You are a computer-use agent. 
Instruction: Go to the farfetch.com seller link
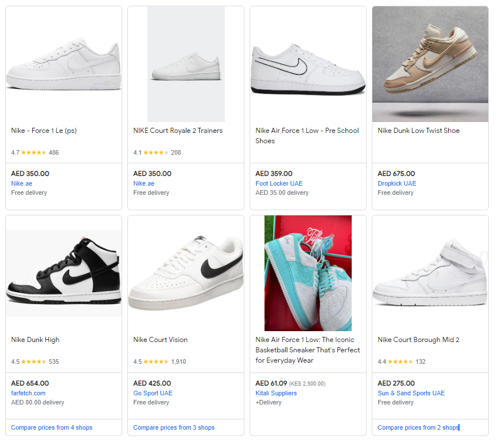[28, 393]
